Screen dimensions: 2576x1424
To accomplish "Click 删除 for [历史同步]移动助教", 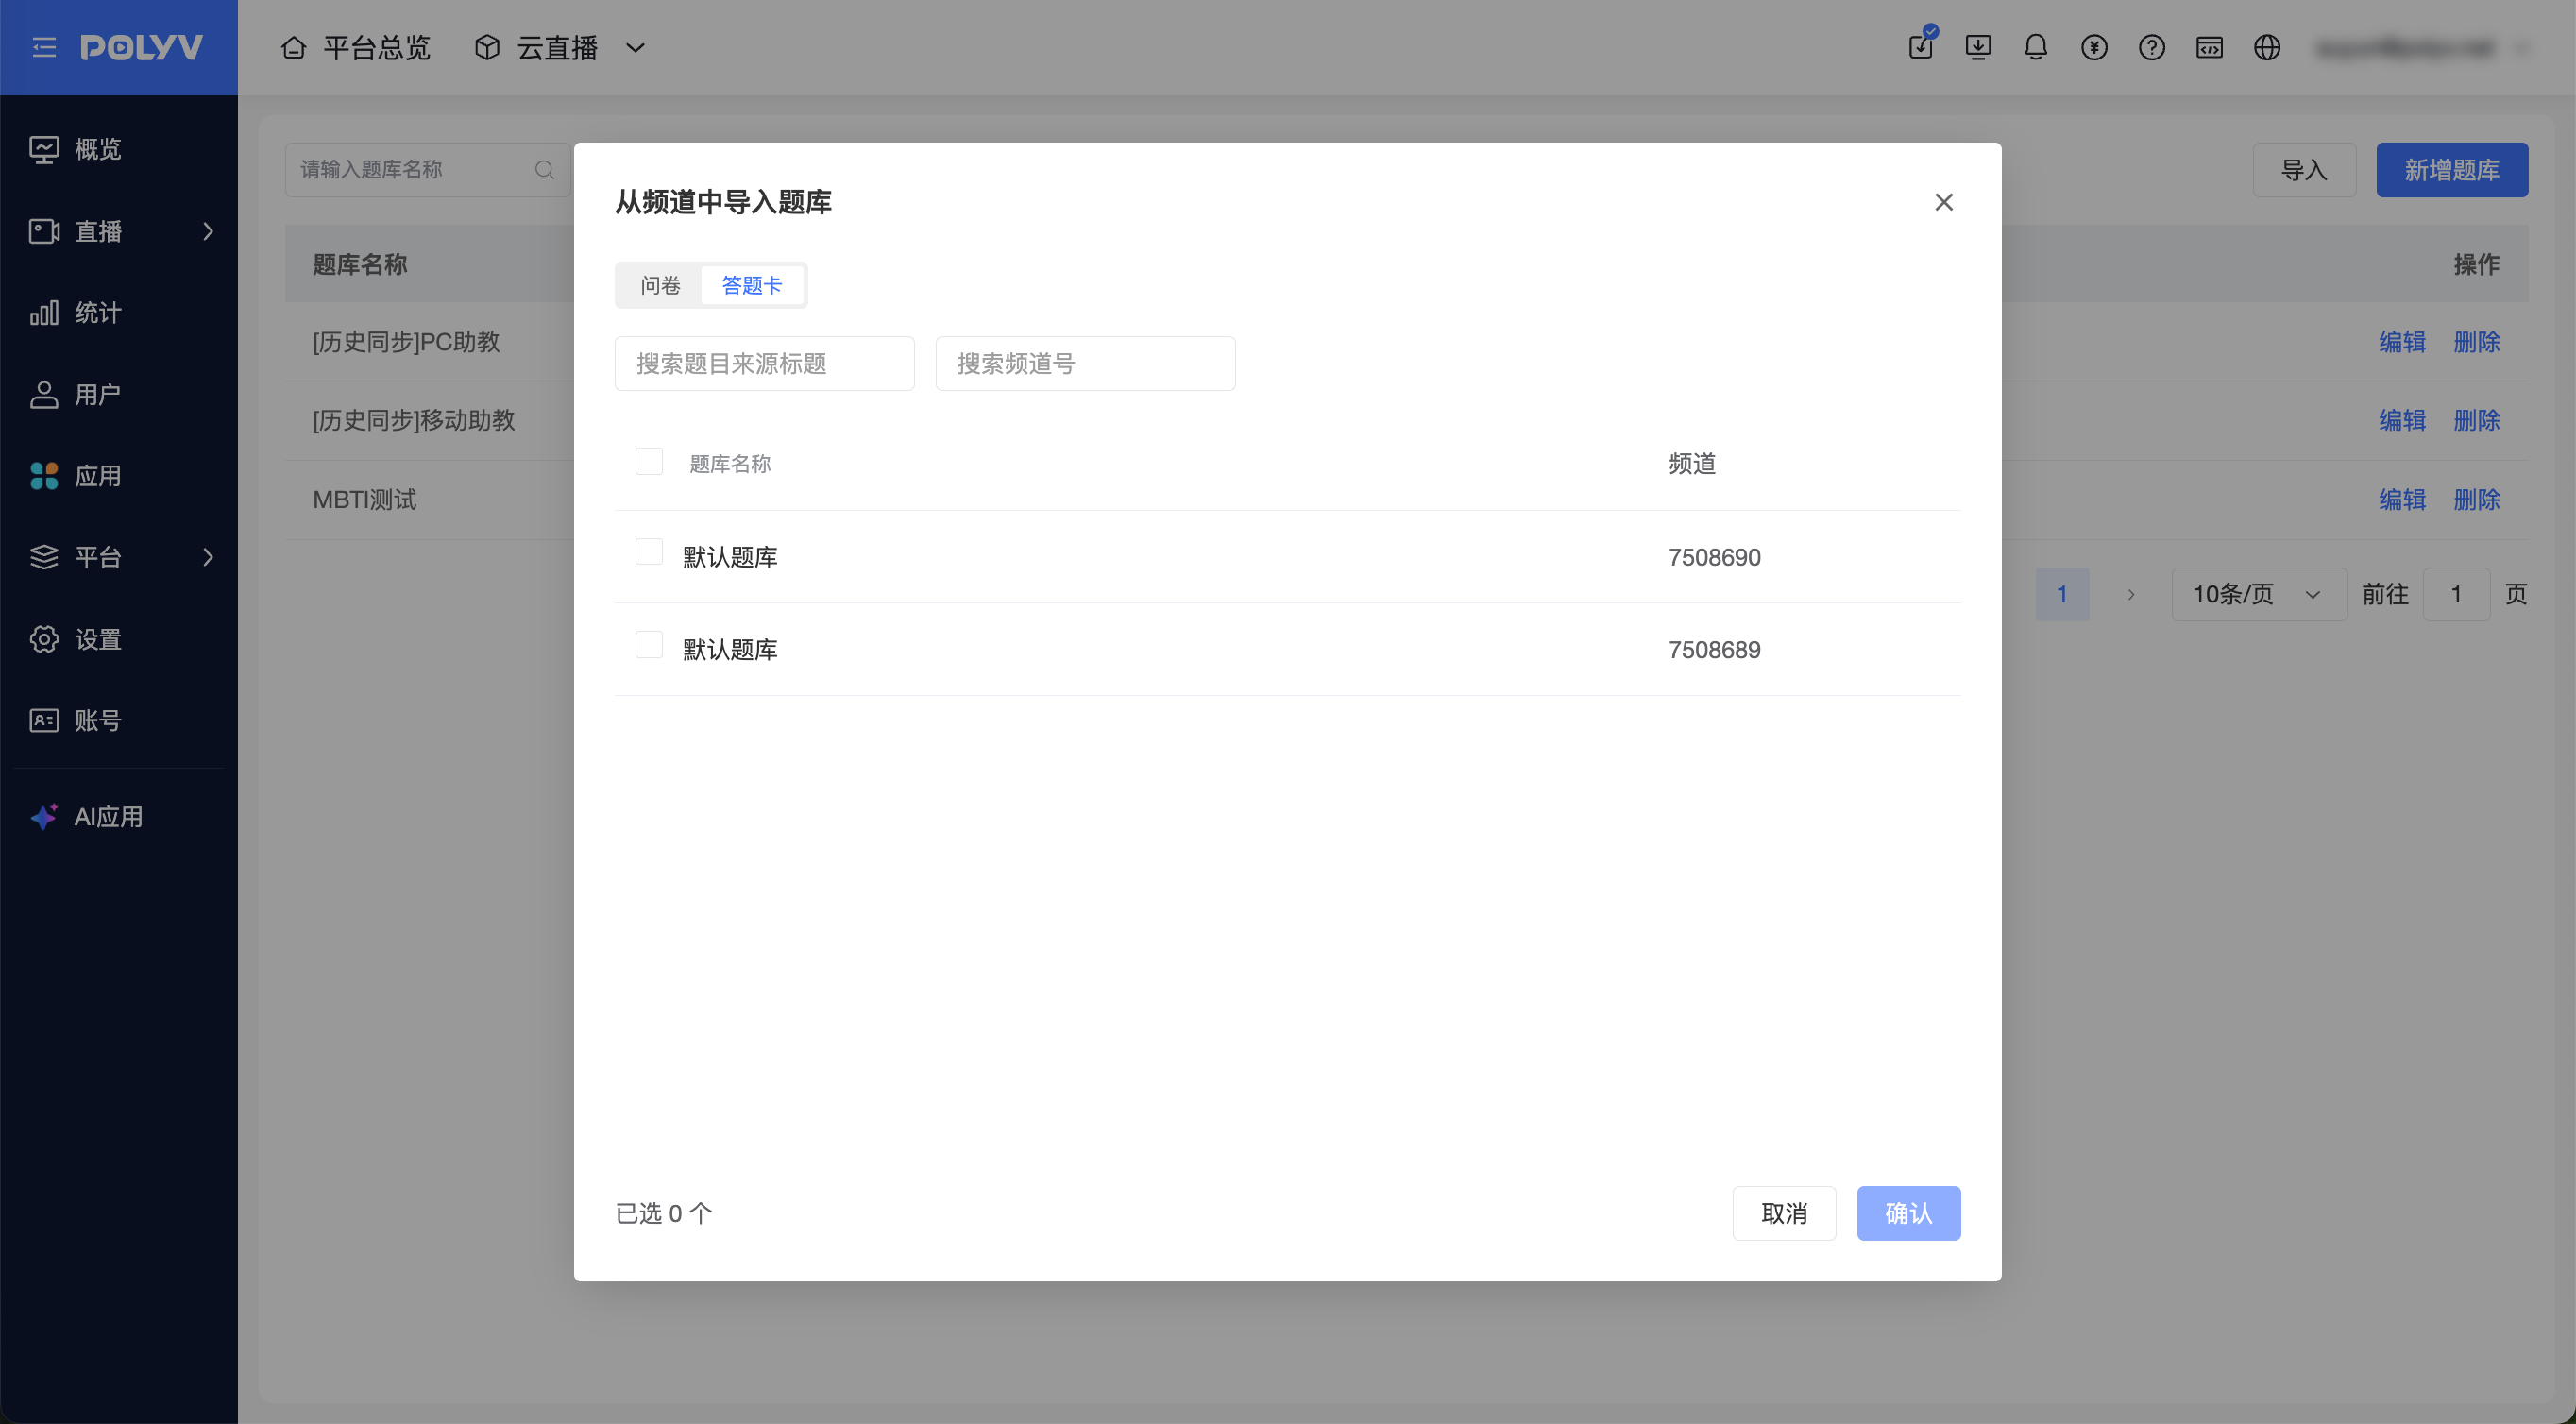I will pyautogui.click(x=2476, y=420).
